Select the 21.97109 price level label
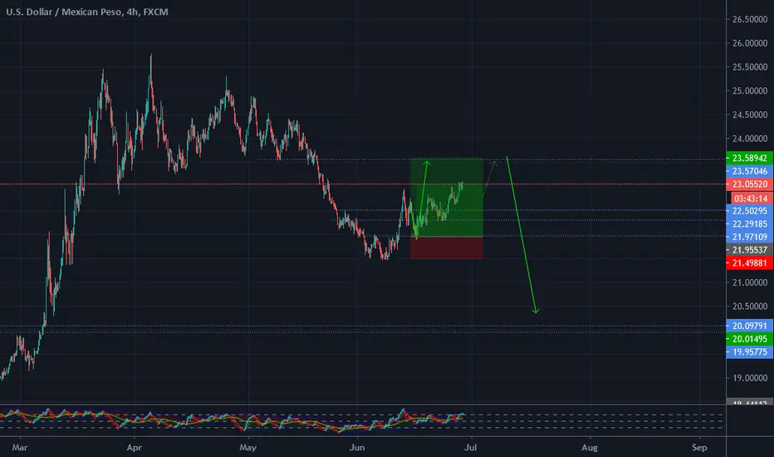The width and height of the screenshot is (774, 457). pos(749,237)
